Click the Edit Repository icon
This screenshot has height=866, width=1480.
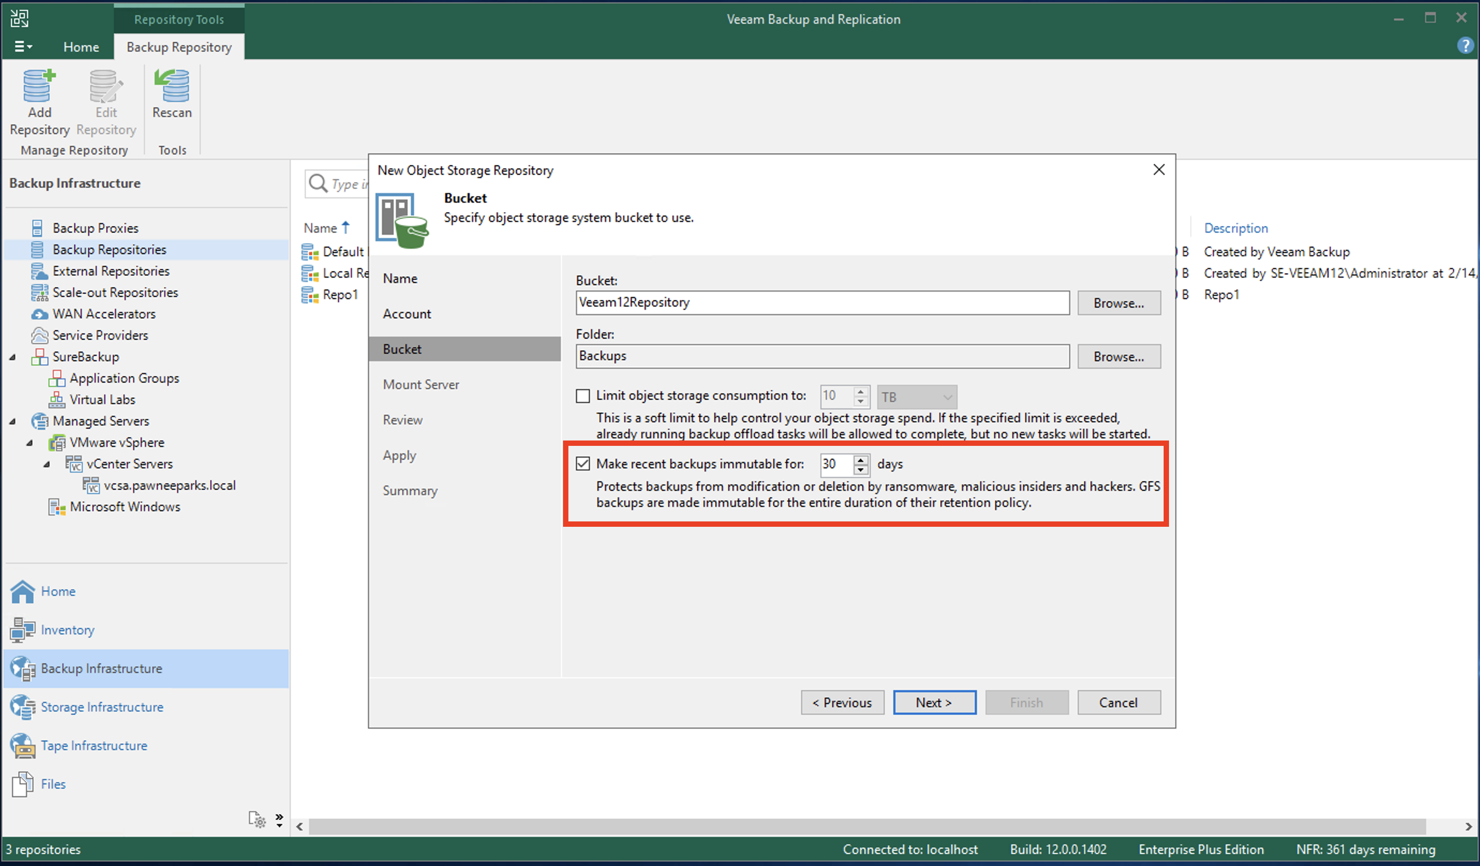point(106,87)
